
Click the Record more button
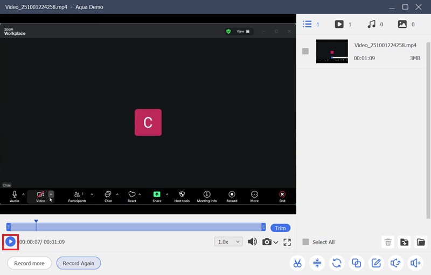[30, 263]
